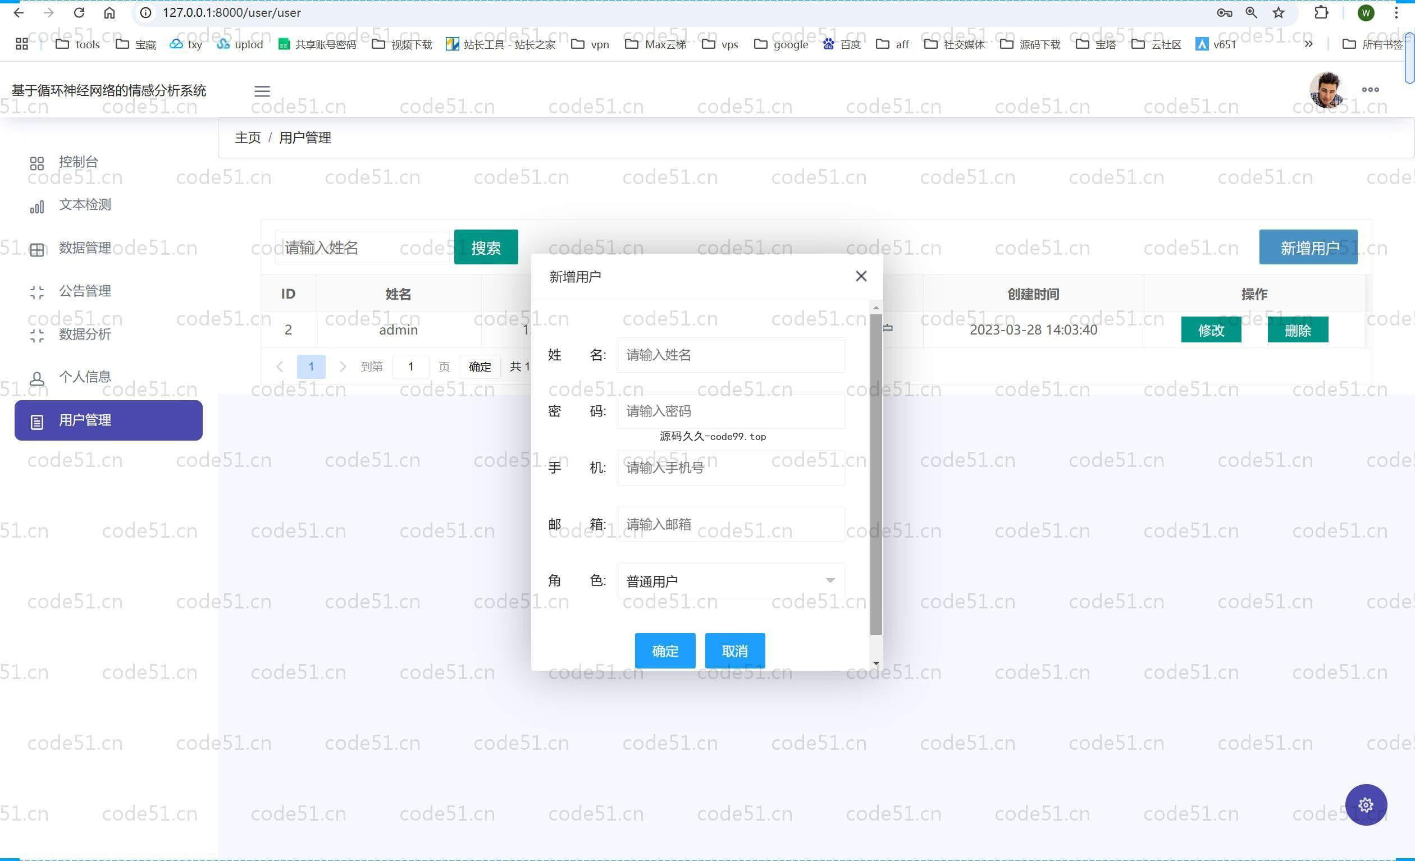Screen dimensions: 1415x861
Task: Expand the bookmarks overflow chevron
Action: [x=1308, y=44]
